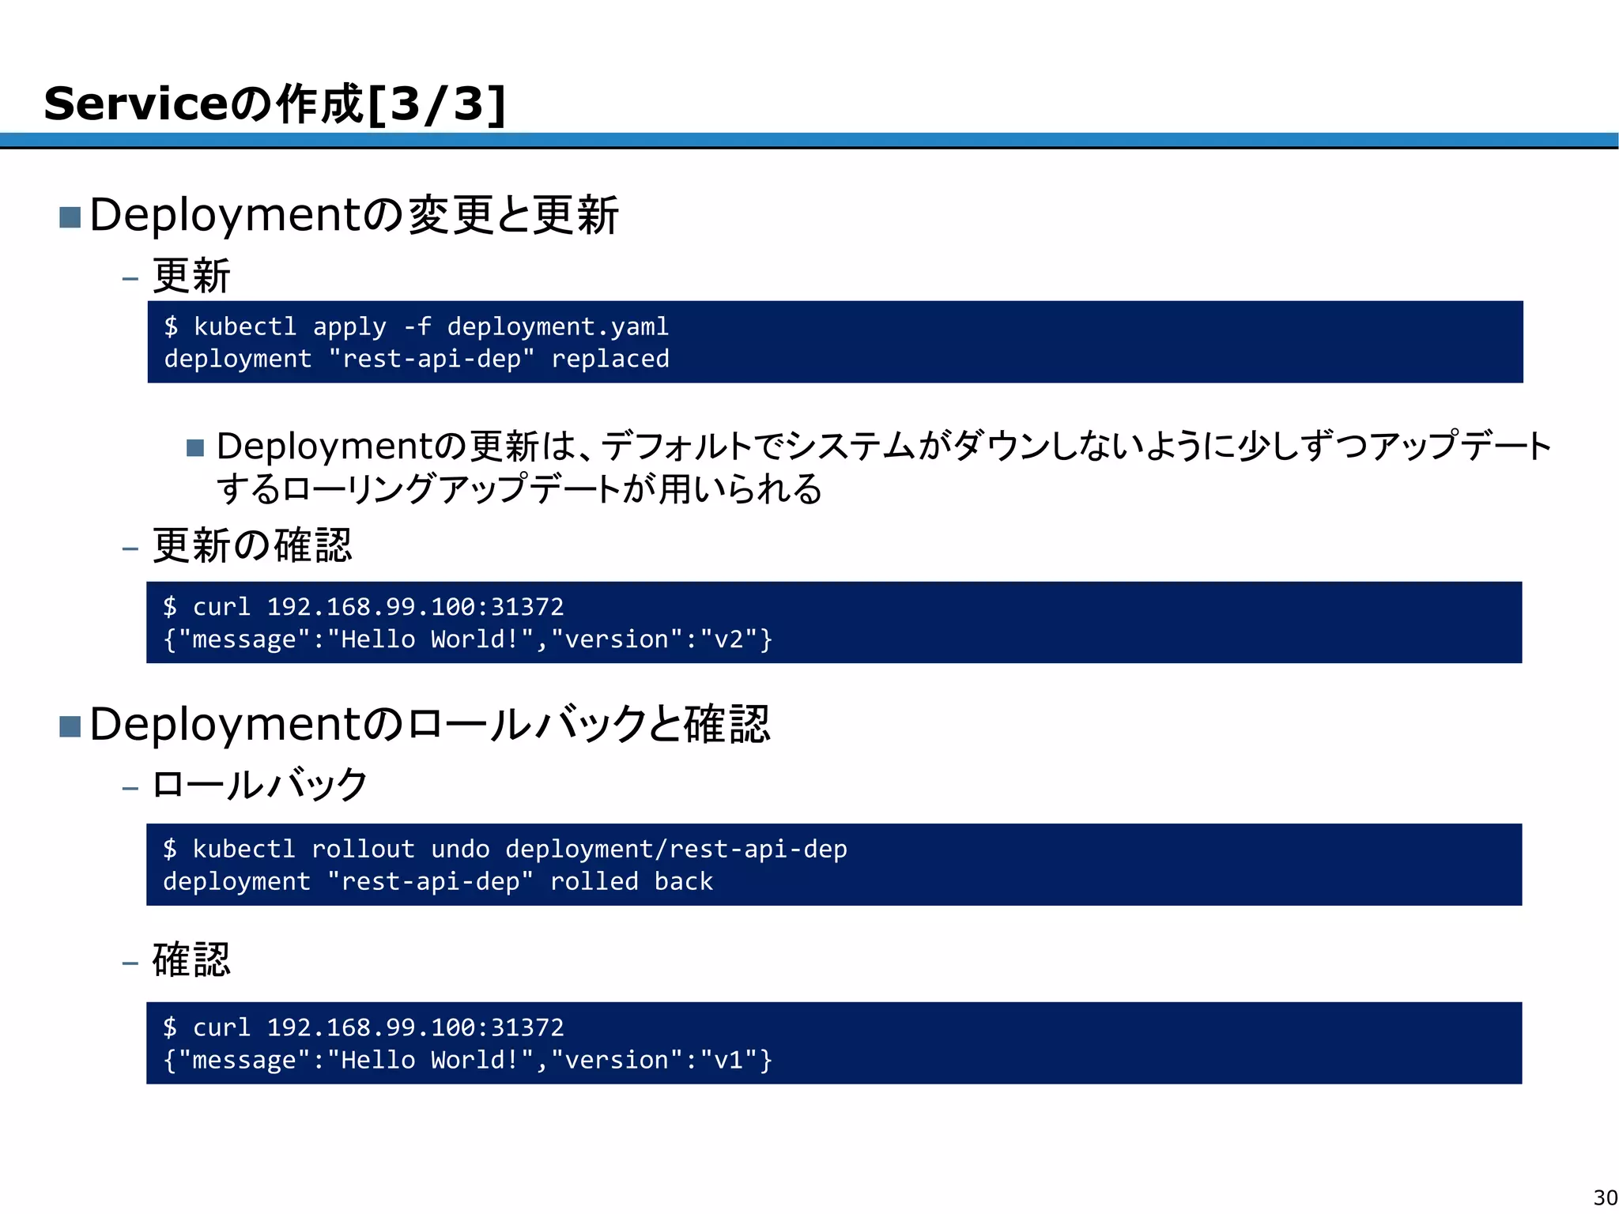Viewport: 1619px width, 1214px height.
Task: Select the JSON output with version v1
Action: point(467,1060)
